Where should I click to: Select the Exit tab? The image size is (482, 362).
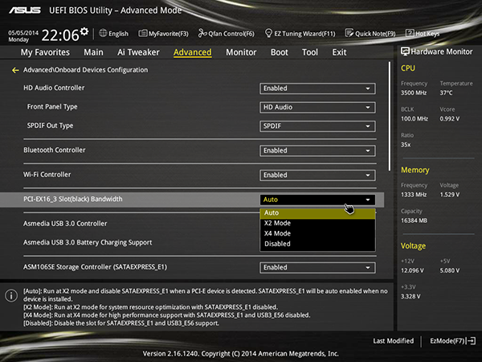pyautogui.click(x=339, y=52)
